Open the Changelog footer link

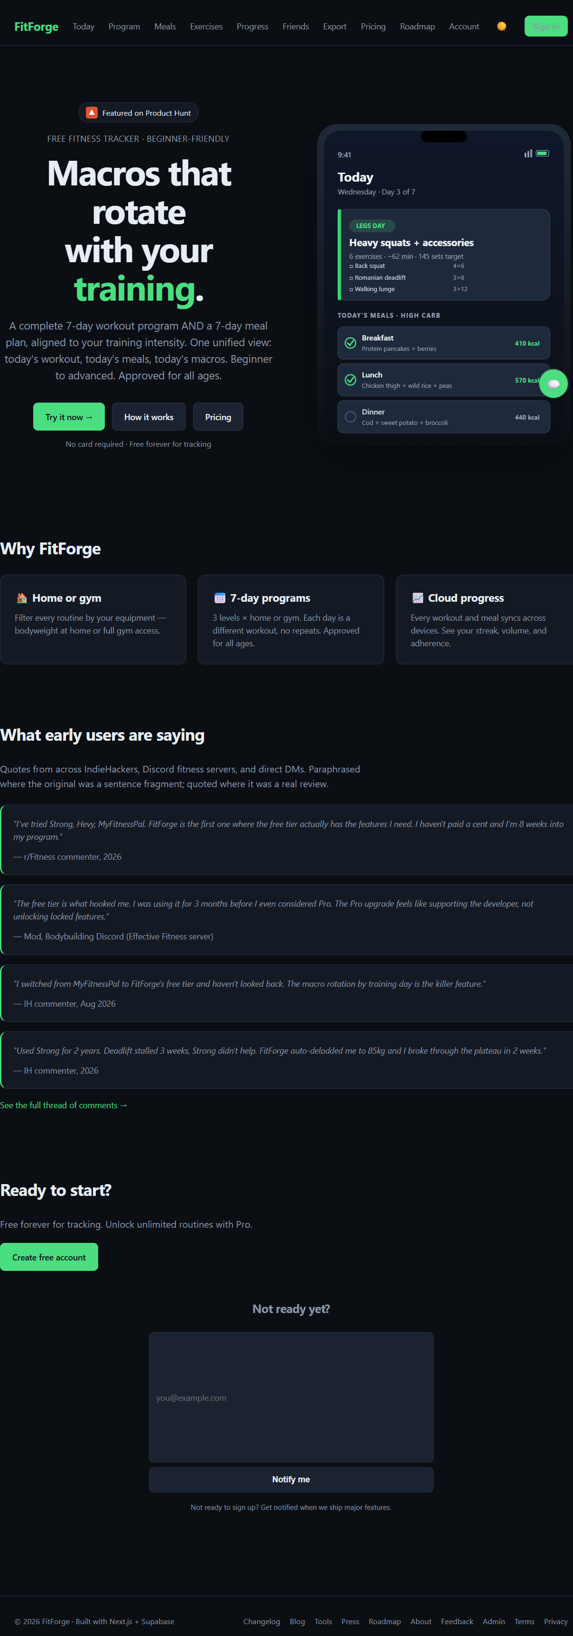click(261, 1621)
